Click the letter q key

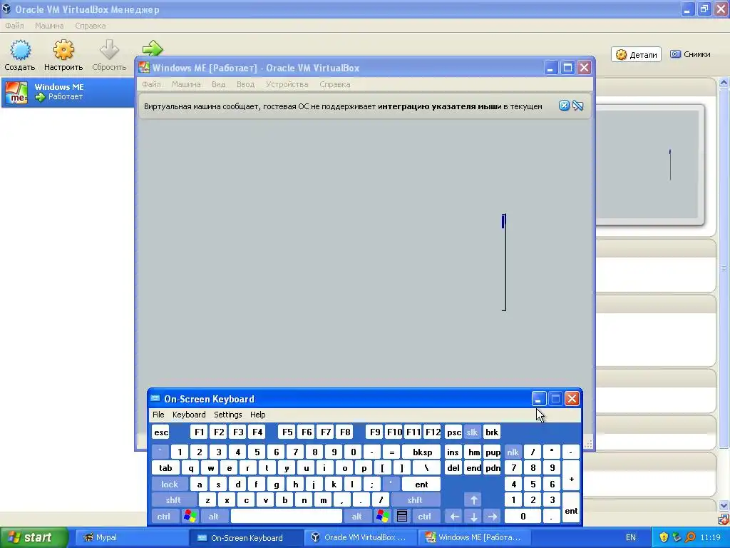pyautogui.click(x=191, y=468)
